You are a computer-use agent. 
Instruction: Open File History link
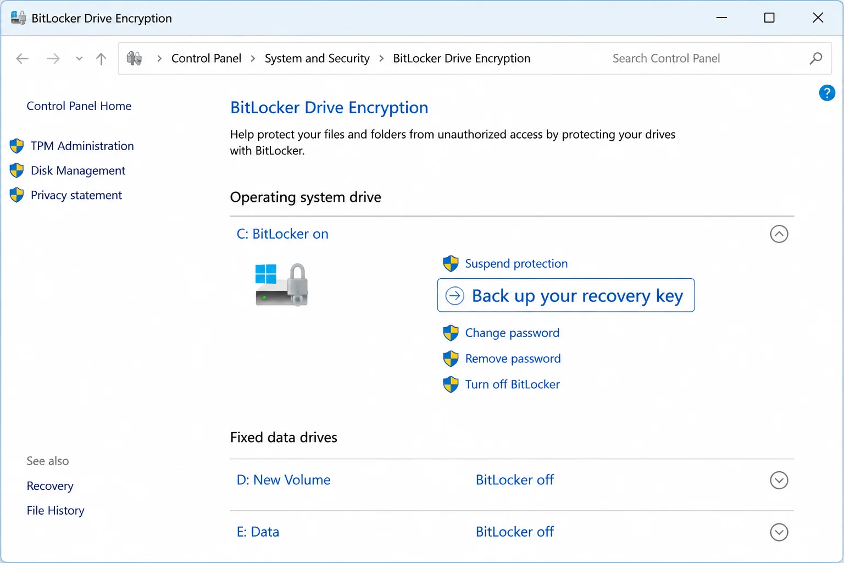[x=55, y=510]
